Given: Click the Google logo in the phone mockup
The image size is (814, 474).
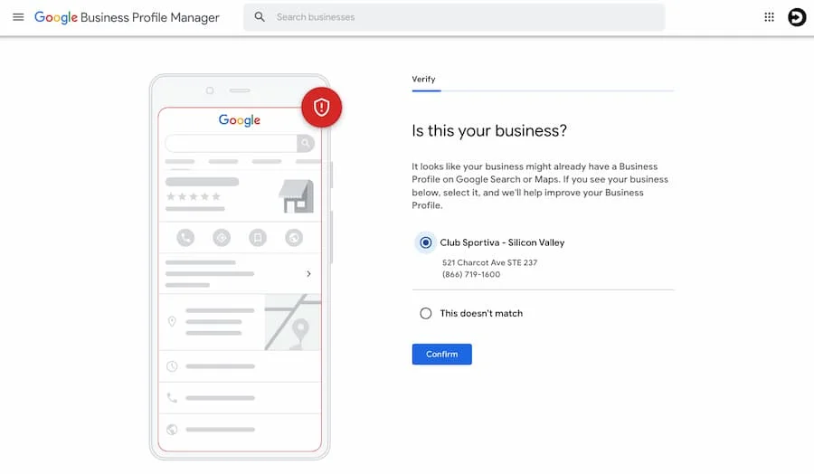Looking at the screenshot, I should (x=240, y=120).
